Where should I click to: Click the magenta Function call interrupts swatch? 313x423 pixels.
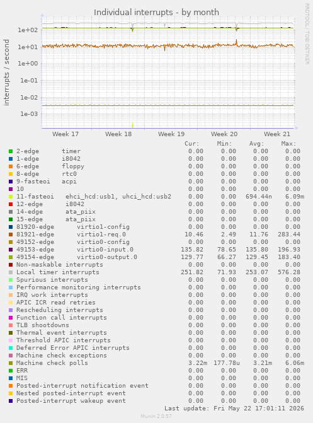point(11,318)
